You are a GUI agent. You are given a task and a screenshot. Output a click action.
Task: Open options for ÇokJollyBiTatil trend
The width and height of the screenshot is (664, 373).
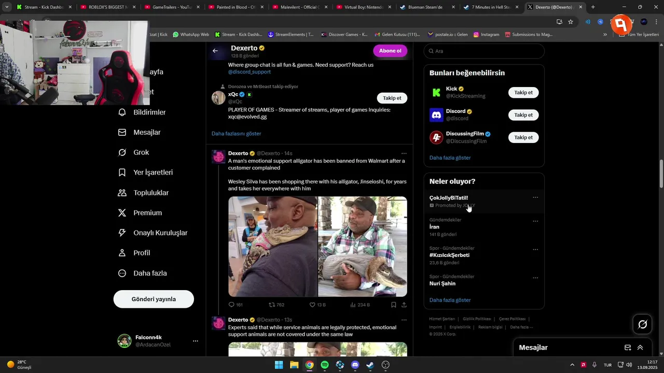535,197
